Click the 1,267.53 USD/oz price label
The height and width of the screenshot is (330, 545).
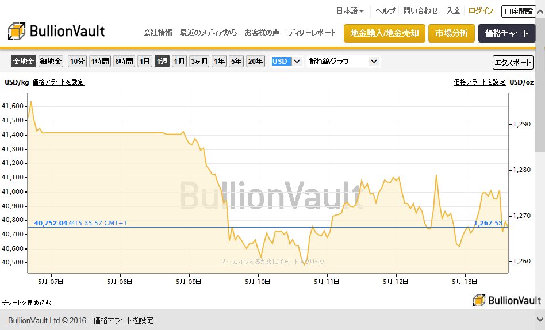pos(488,223)
